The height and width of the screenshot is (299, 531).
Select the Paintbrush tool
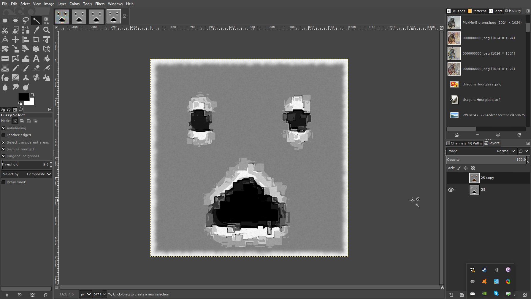click(26, 68)
